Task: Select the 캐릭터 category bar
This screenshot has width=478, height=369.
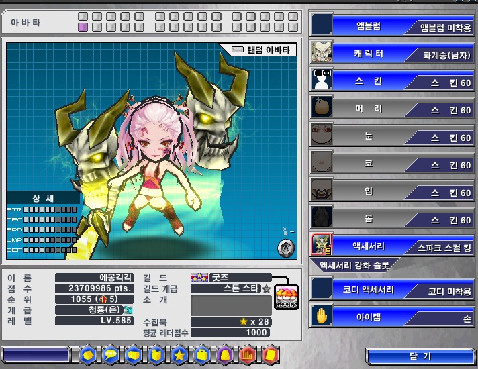Action: (x=369, y=53)
